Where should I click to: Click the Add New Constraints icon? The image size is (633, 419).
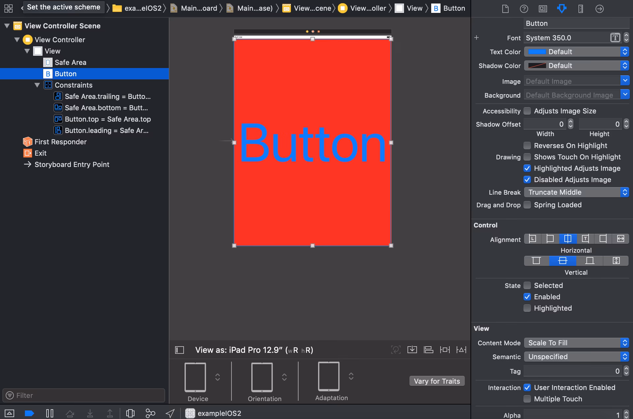(445, 350)
